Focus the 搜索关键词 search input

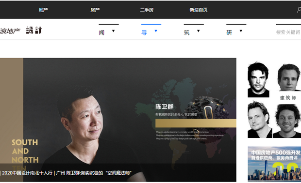(288, 32)
